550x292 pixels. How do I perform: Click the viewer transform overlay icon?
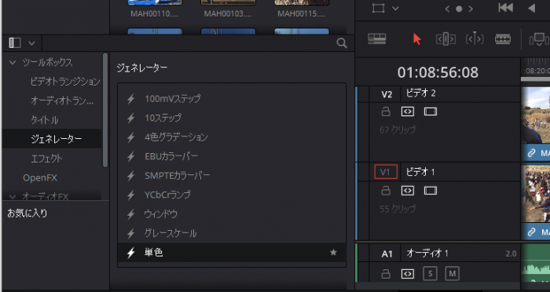(x=379, y=8)
